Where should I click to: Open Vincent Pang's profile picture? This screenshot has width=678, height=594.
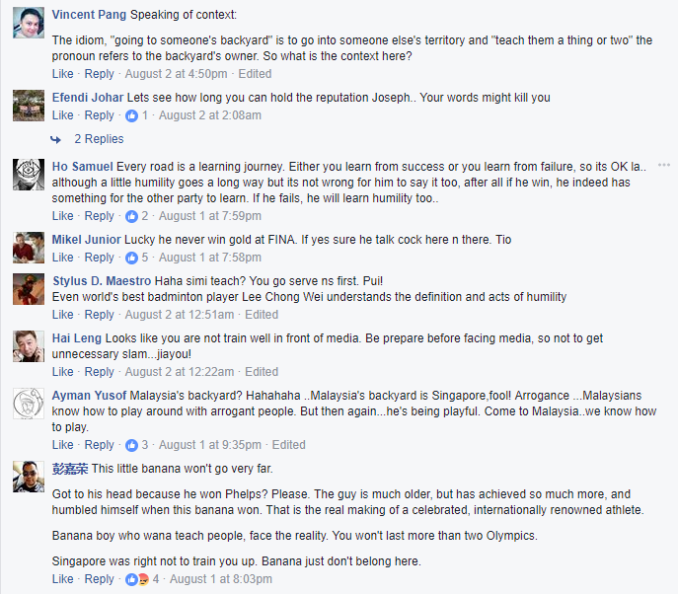point(29,23)
